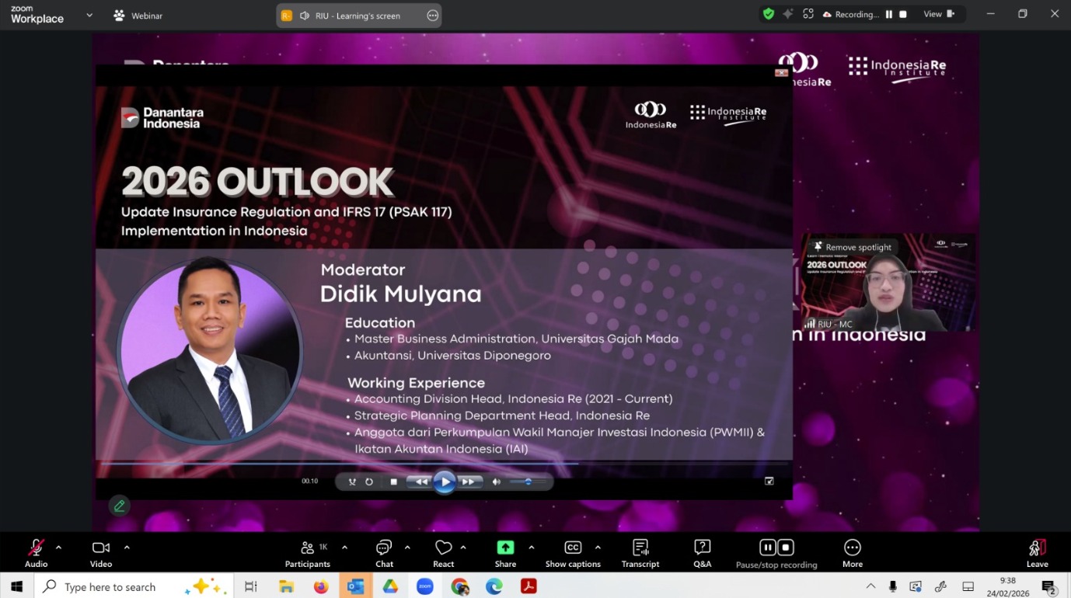
Task: Adjust the shared video player's volume slider
Action: [527, 482]
